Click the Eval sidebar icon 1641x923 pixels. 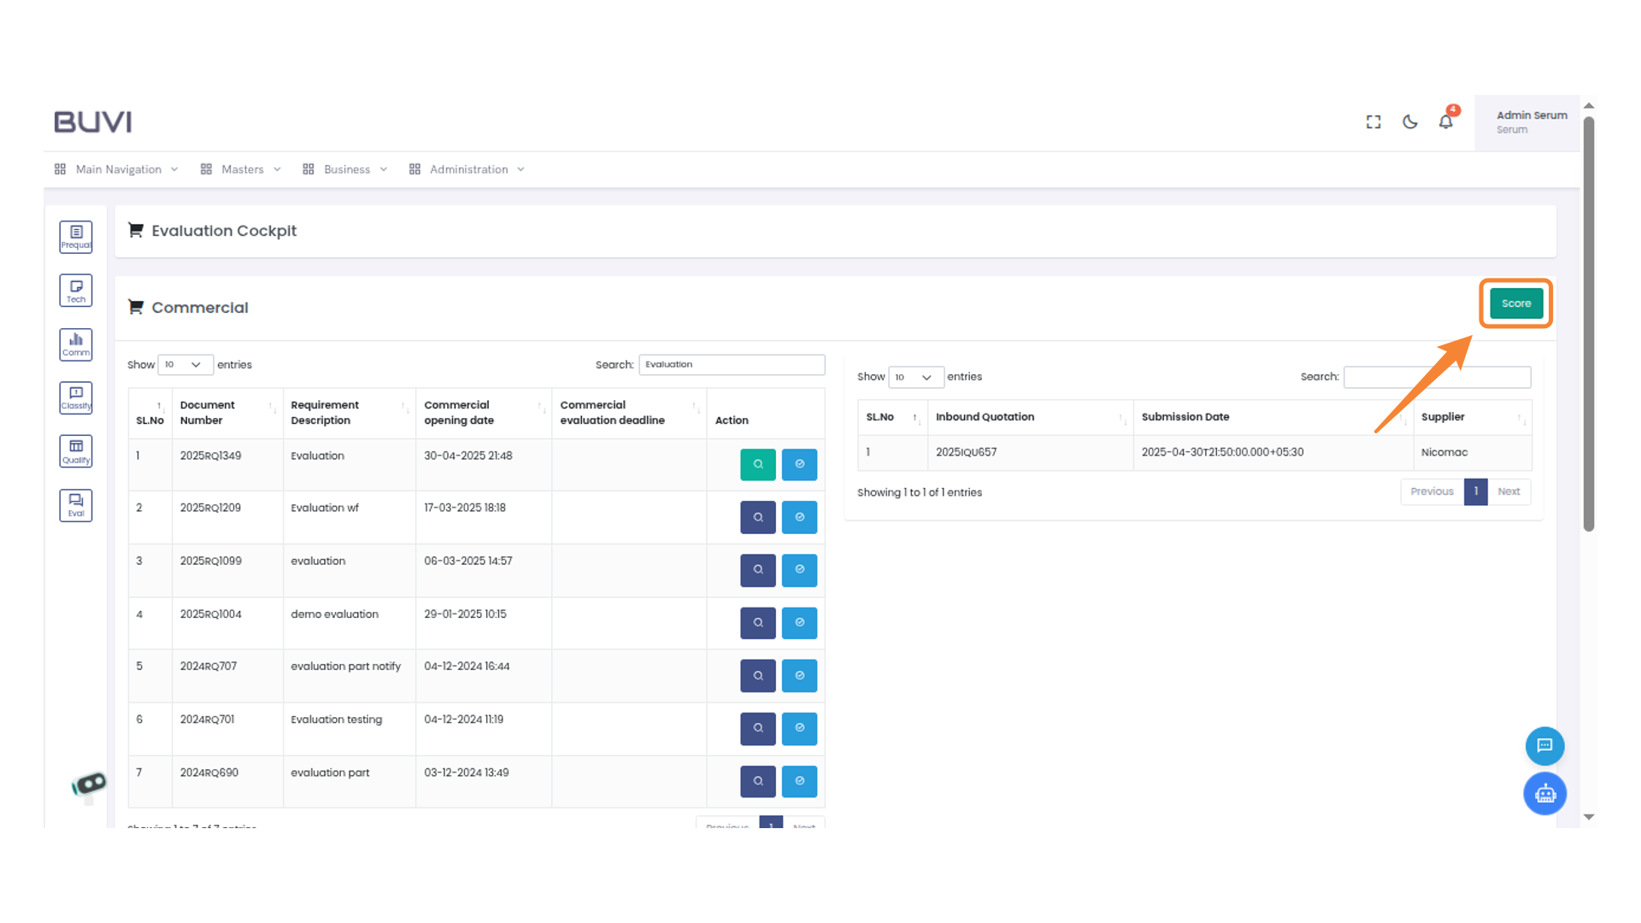(x=75, y=505)
